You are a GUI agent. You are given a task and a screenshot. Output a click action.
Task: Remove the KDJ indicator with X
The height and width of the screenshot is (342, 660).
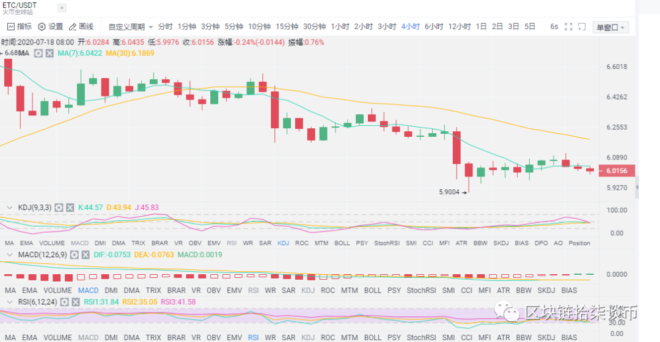tap(70, 208)
